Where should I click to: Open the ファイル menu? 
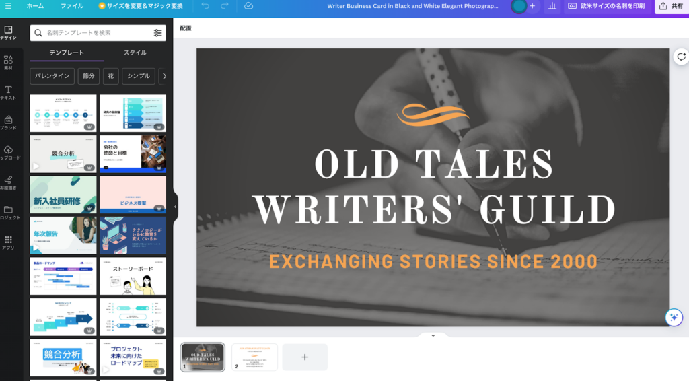click(x=72, y=6)
